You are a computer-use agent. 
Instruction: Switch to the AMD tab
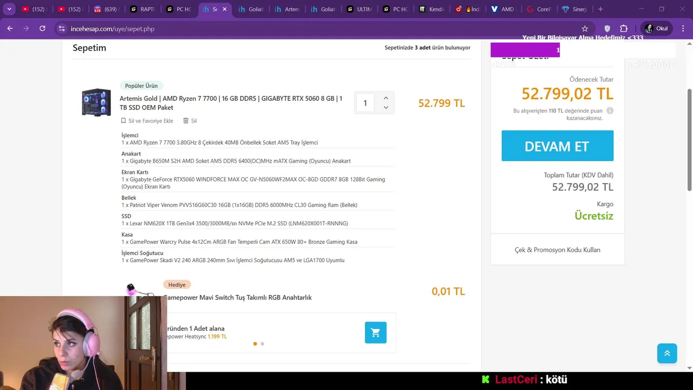[503, 9]
